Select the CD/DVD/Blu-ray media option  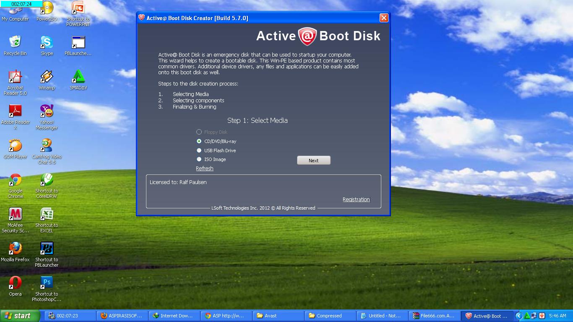click(216, 141)
